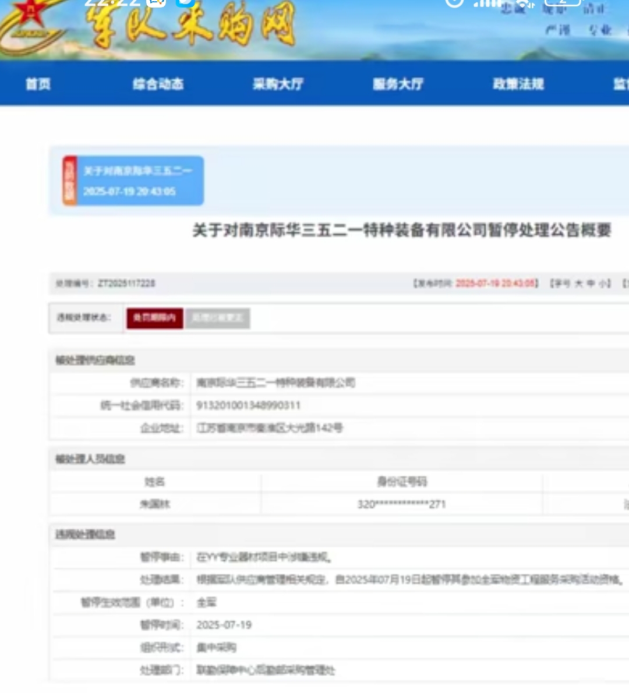Click the 姓名 column header
This screenshot has height=693, width=629.
(155, 482)
